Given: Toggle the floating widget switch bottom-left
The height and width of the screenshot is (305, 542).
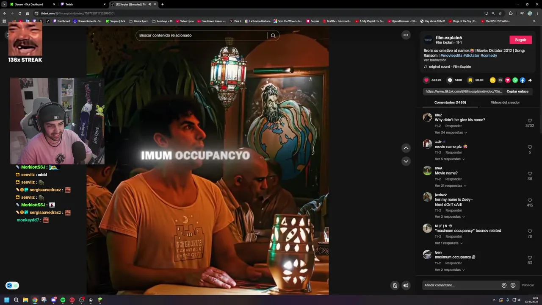Looking at the screenshot, I should point(12,286).
